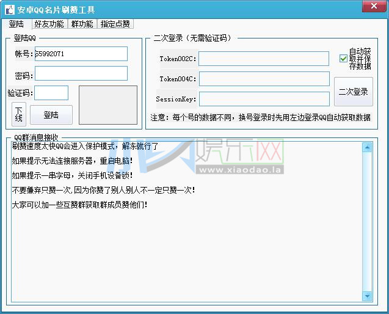The width and height of the screenshot is (389, 314).
Task: Click the app icon in title bar
Action: [x=10, y=10]
